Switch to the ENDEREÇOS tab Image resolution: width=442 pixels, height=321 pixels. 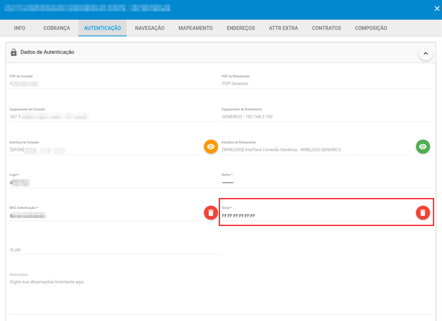click(x=241, y=28)
